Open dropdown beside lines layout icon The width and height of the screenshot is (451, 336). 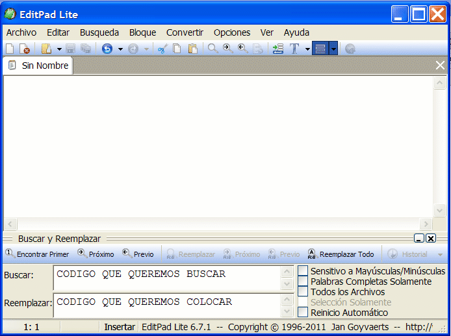(333, 48)
